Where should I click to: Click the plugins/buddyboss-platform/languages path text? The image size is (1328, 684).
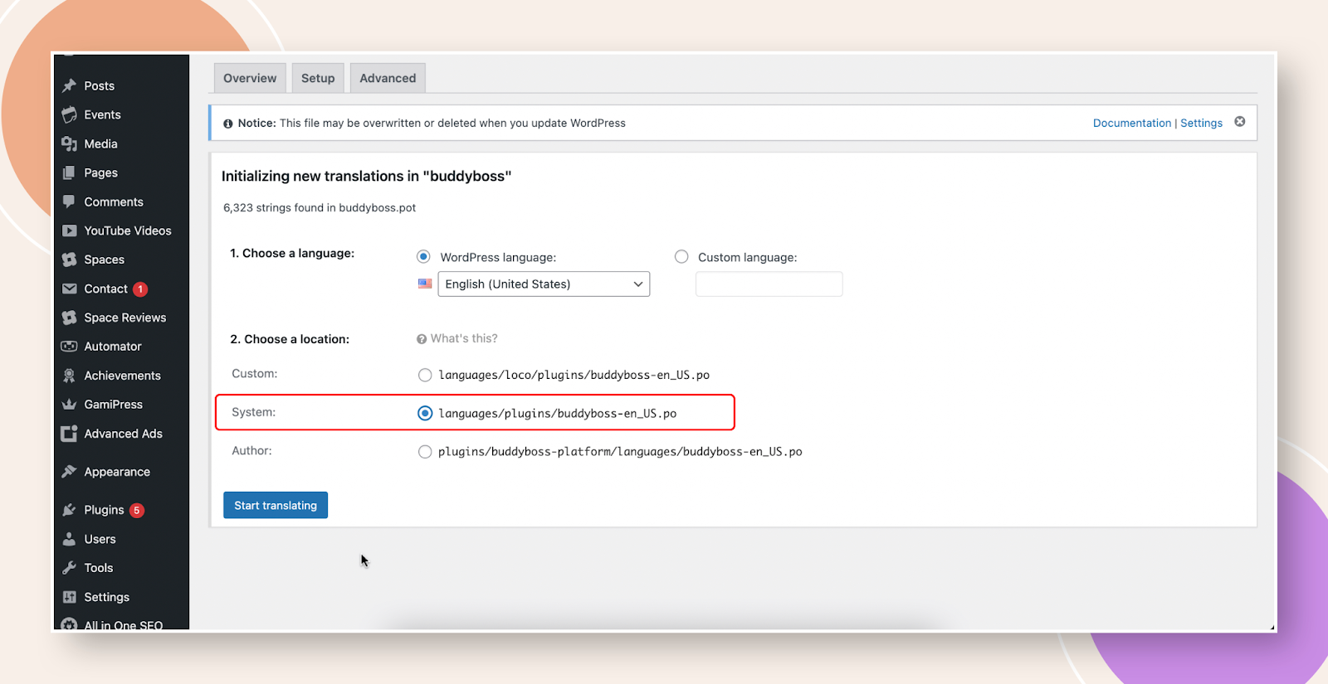click(x=620, y=452)
